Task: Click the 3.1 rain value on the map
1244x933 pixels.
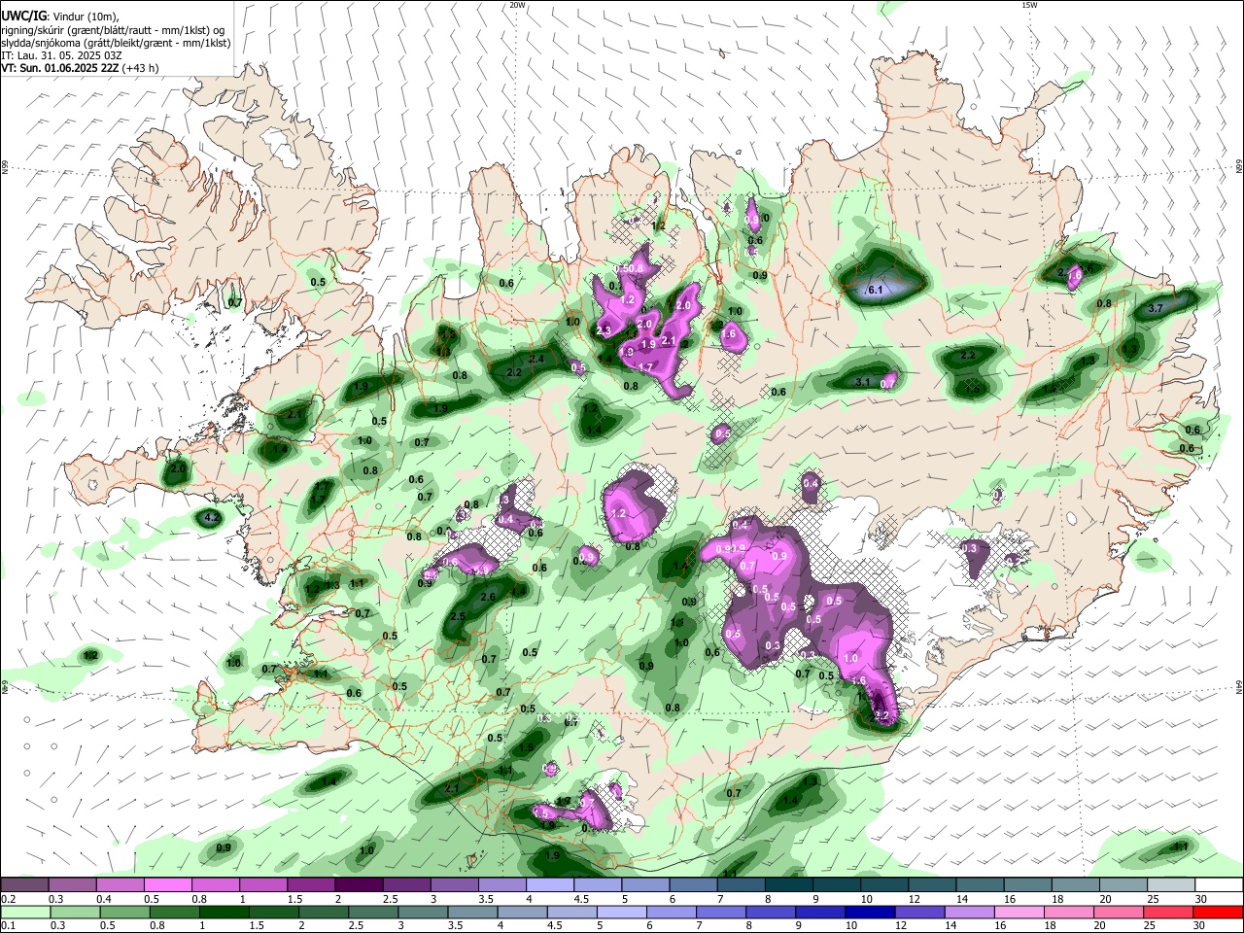Action: coord(862,382)
